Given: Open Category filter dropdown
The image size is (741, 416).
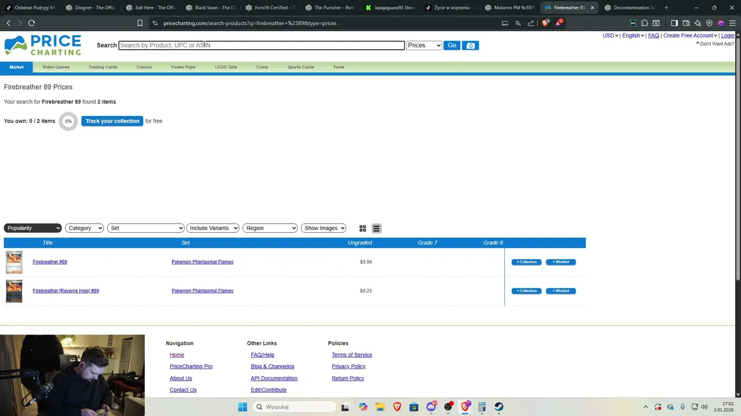Looking at the screenshot, I should coord(85,228).
